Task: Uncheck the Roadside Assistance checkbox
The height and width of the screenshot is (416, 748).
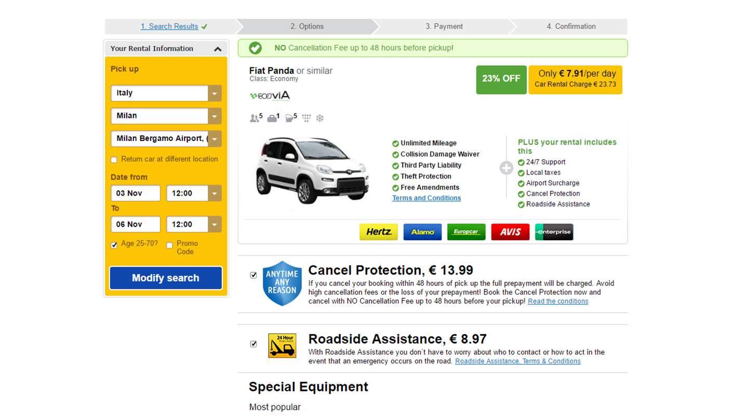Action: click(253, 343)
